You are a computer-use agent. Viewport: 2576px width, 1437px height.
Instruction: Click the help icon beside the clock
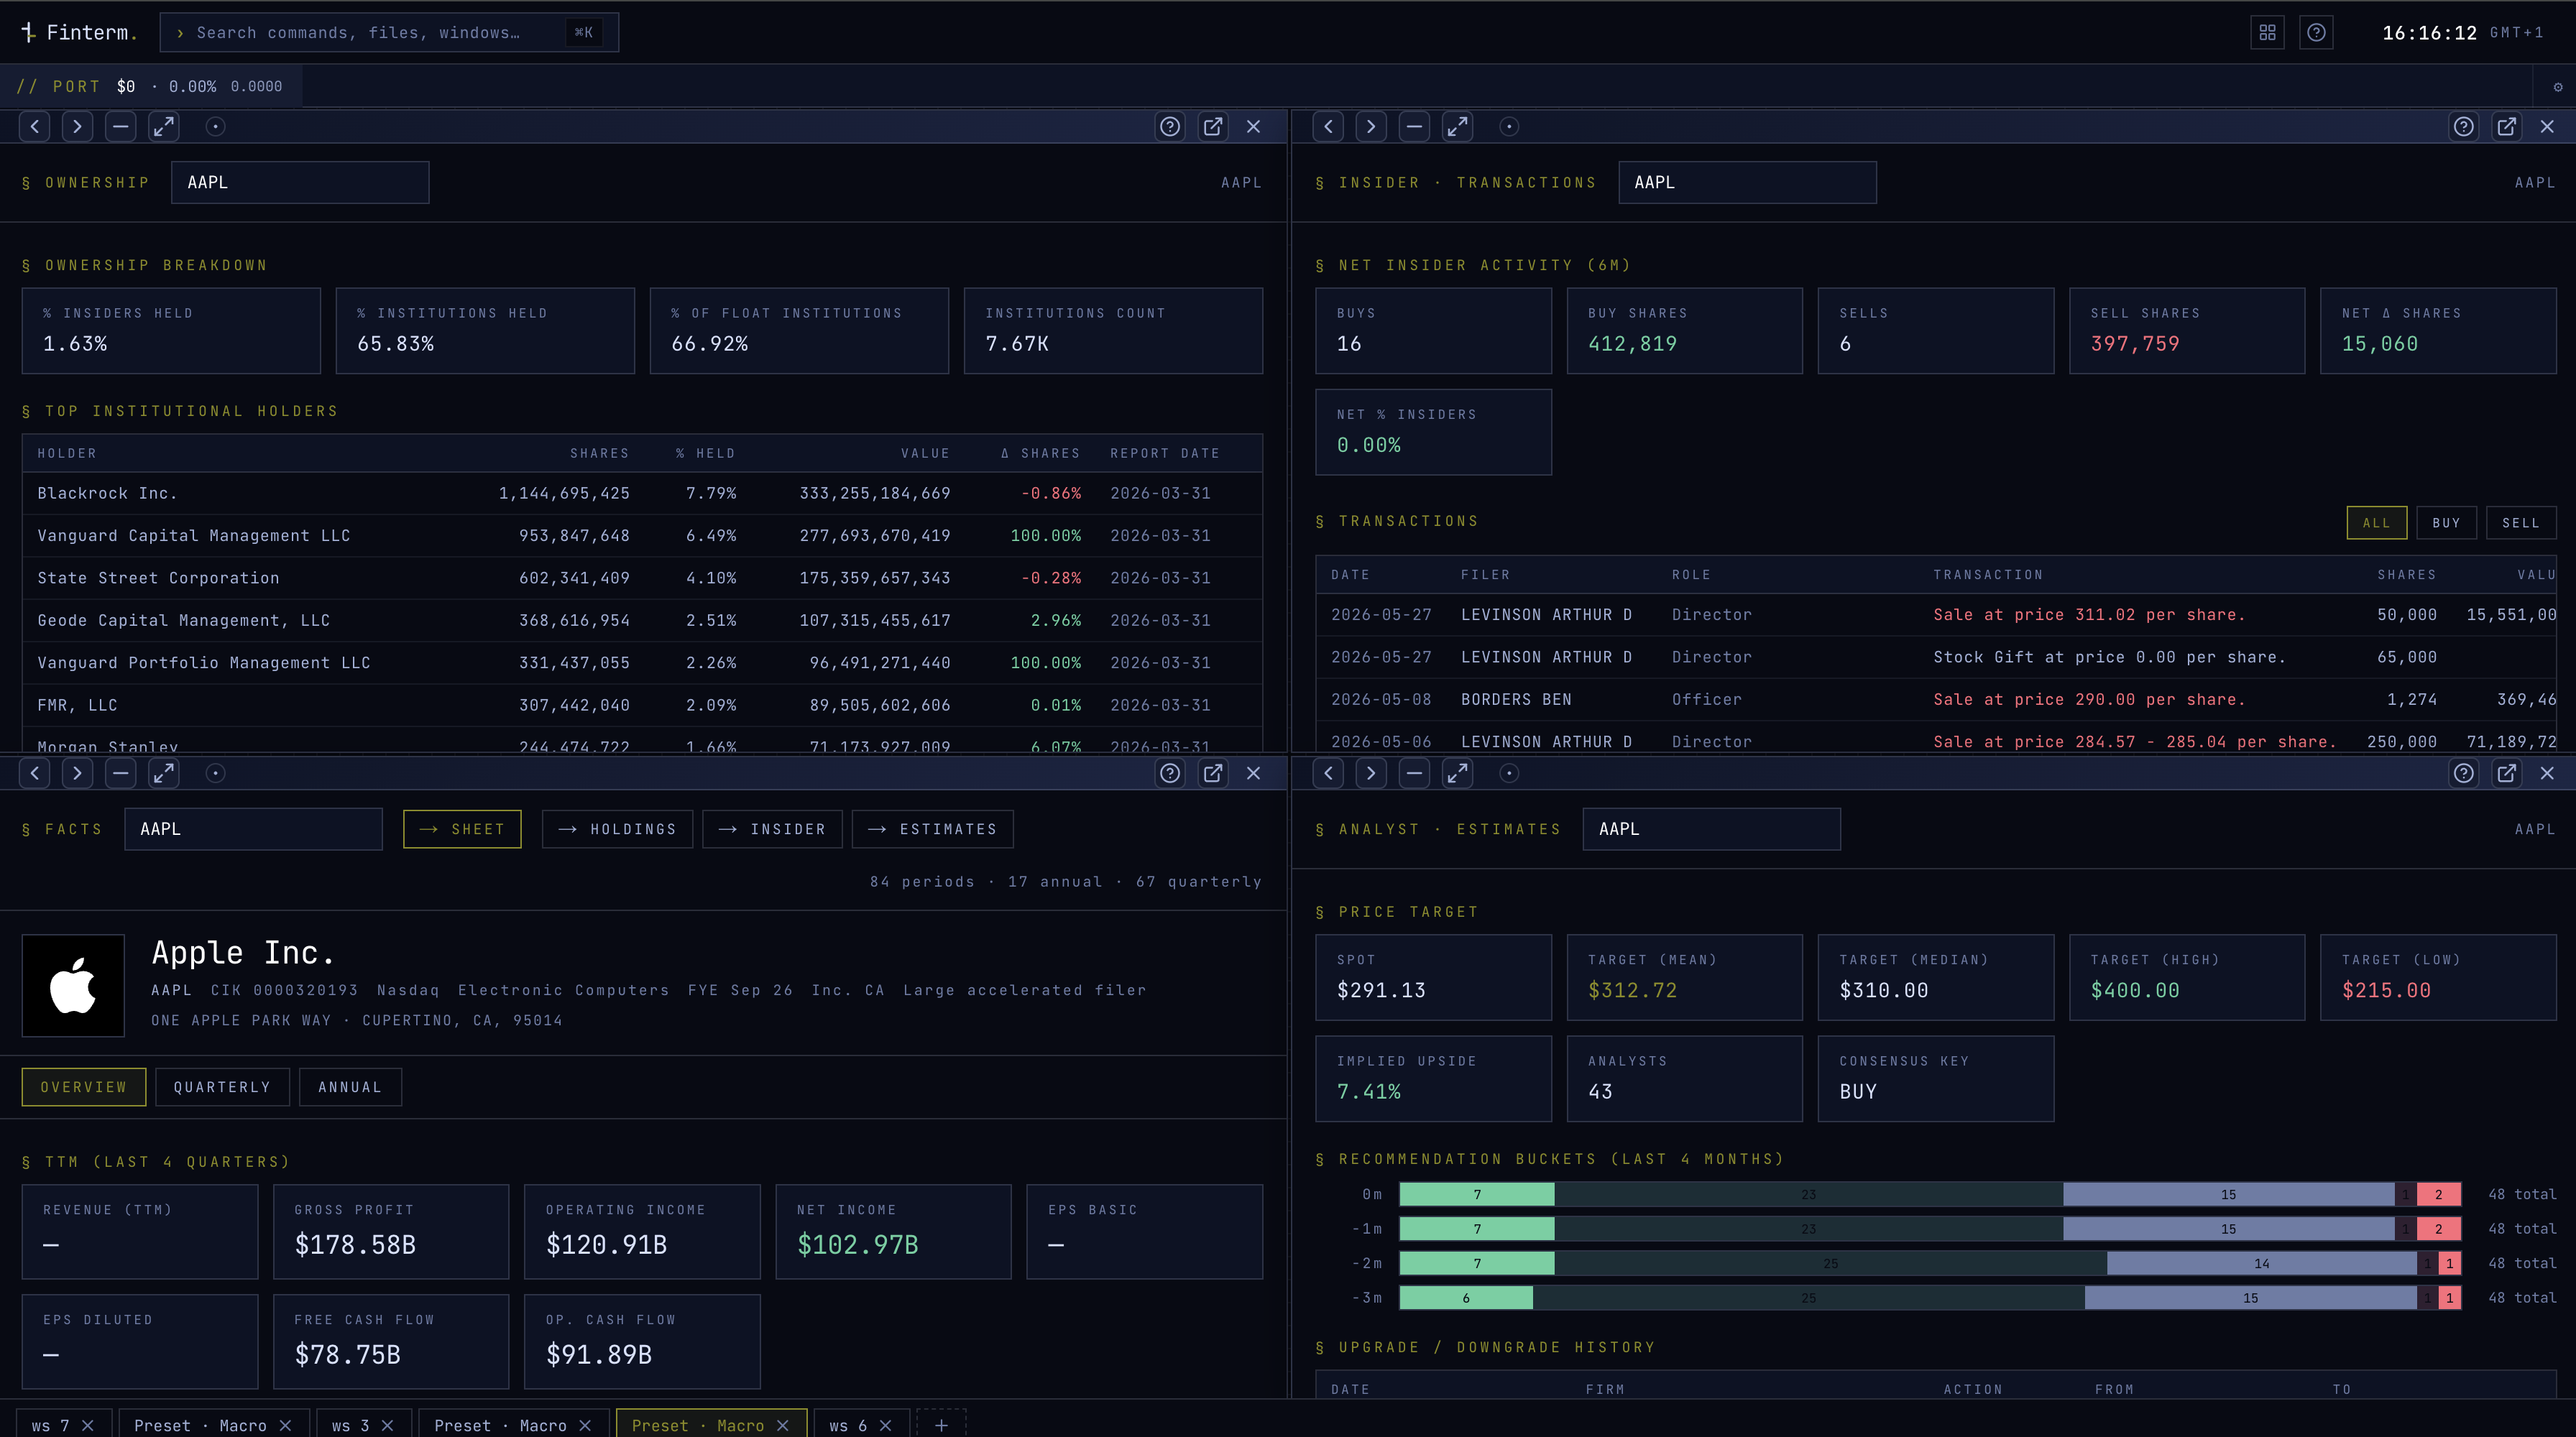point(2316,33)
